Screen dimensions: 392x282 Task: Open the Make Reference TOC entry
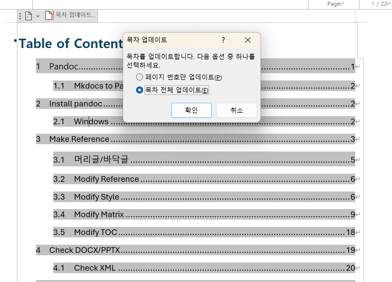(x=195, y=139)
